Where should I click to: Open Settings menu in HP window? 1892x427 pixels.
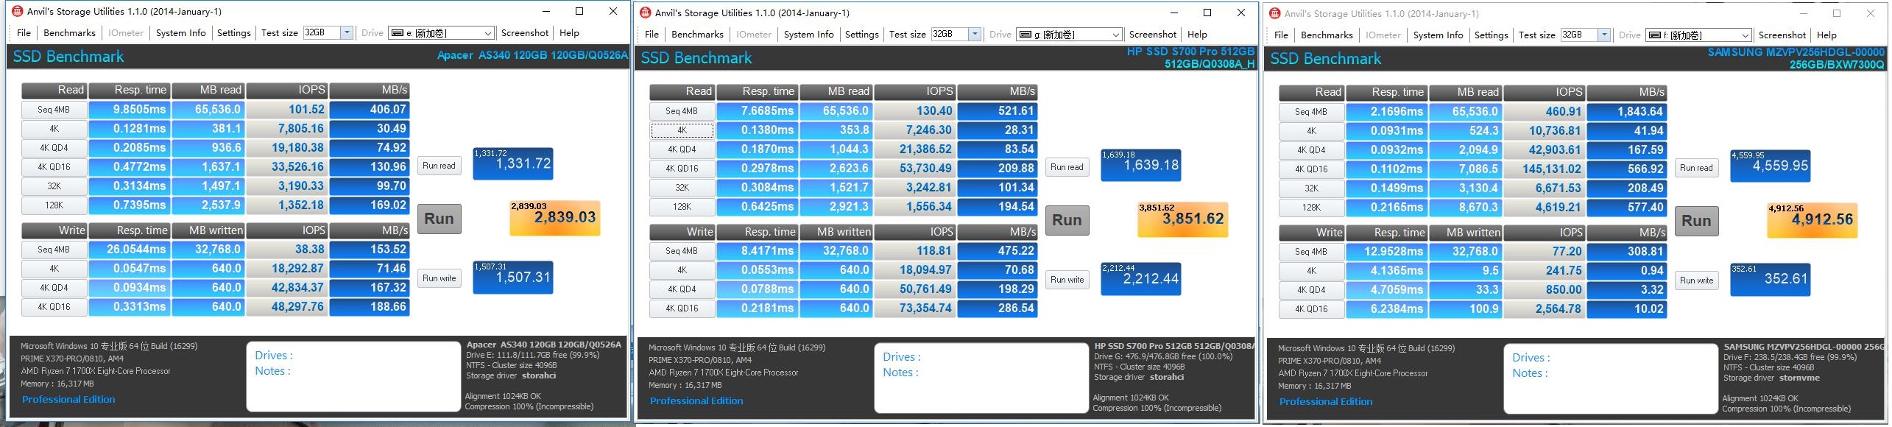point(861,35)
